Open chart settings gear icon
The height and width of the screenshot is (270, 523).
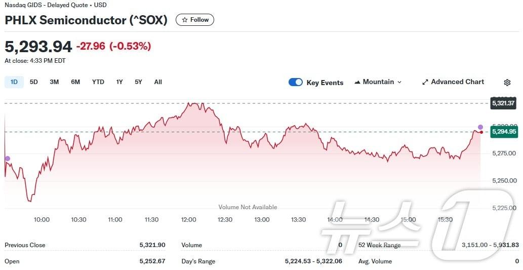pyautogui.click(x=507, y=83)
